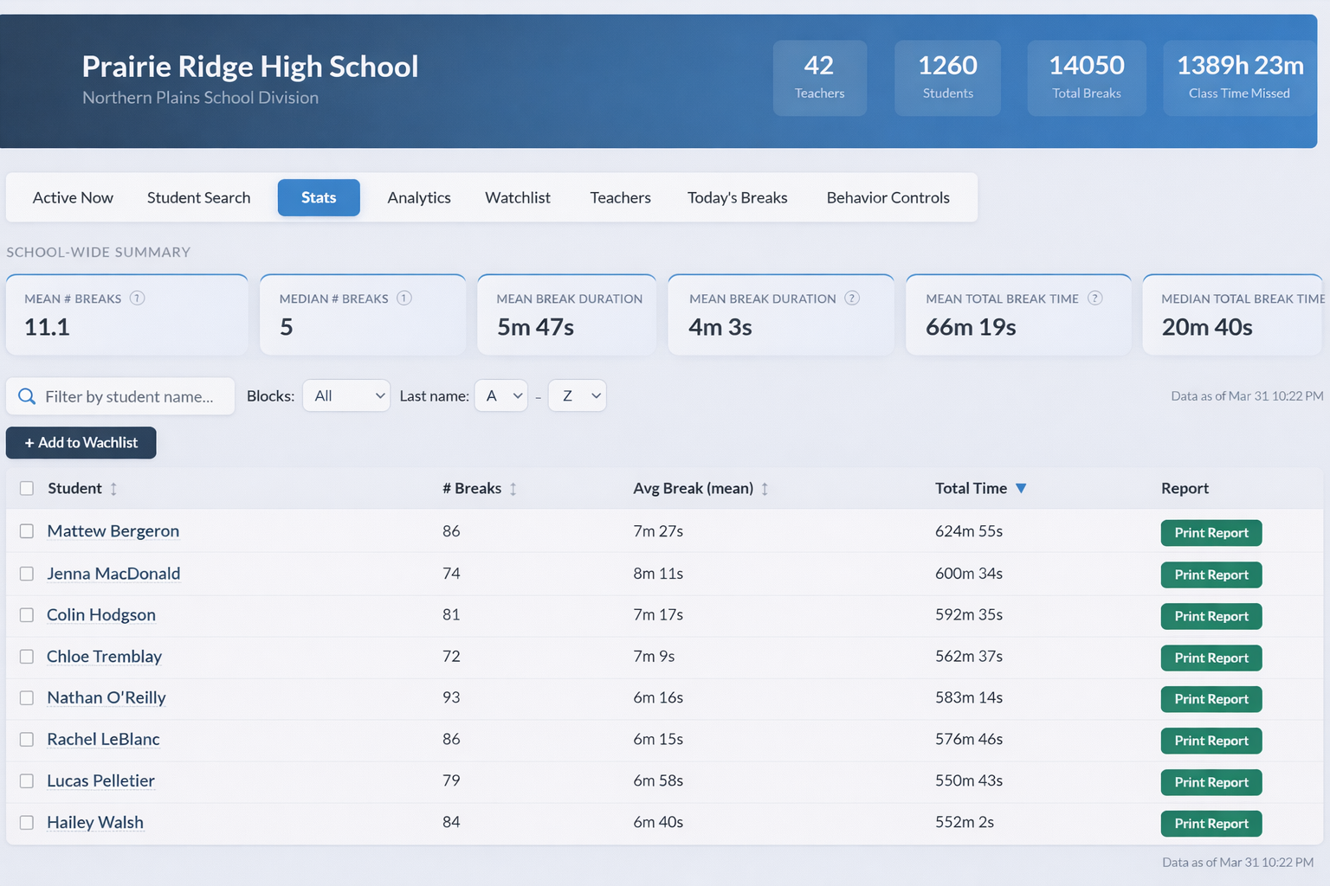Viewport: 1330px width, 886px height.
Task: Open the Blocks dropdown
Action: click(x=345, y=395)
